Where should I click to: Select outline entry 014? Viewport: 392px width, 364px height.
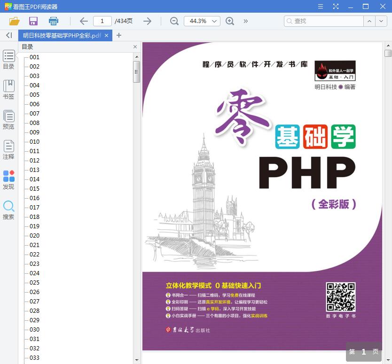tap(34, 179)
